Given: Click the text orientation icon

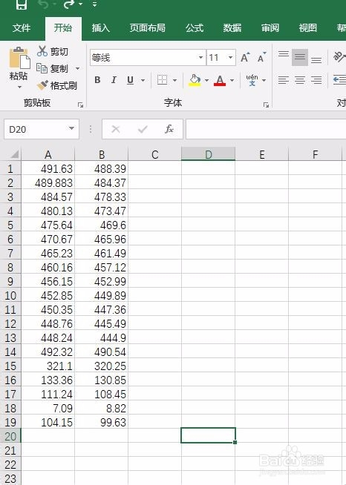Looking at the screenshot, I should pyautogui.click(x=339, y=57).
